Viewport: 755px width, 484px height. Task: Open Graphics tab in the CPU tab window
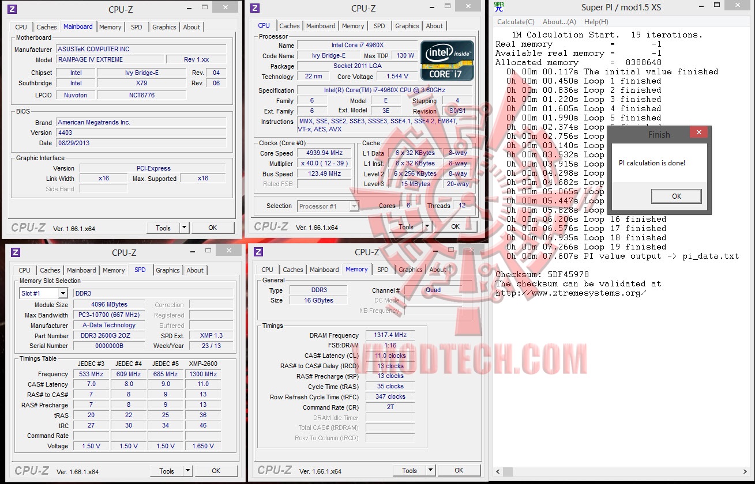pos(407,26)
